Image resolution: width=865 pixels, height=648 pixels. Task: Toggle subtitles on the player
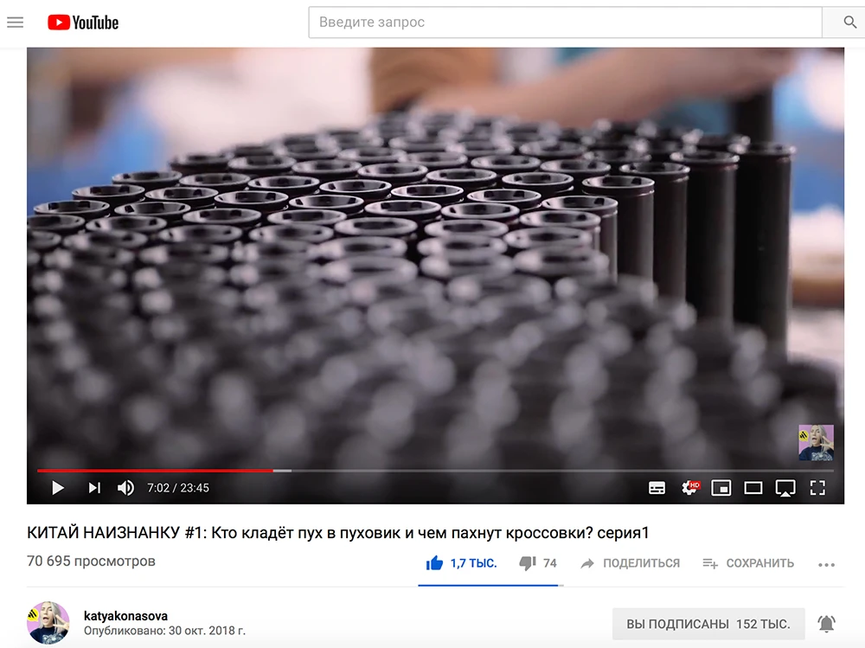657,488
